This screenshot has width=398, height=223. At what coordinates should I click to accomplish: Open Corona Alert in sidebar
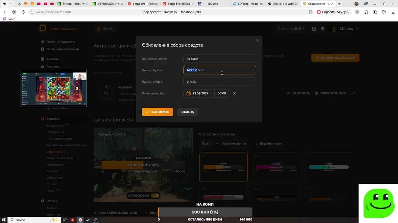click(x=55, y=177)
